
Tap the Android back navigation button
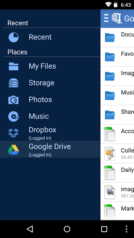pyautogui.click(x=30, y=229)
